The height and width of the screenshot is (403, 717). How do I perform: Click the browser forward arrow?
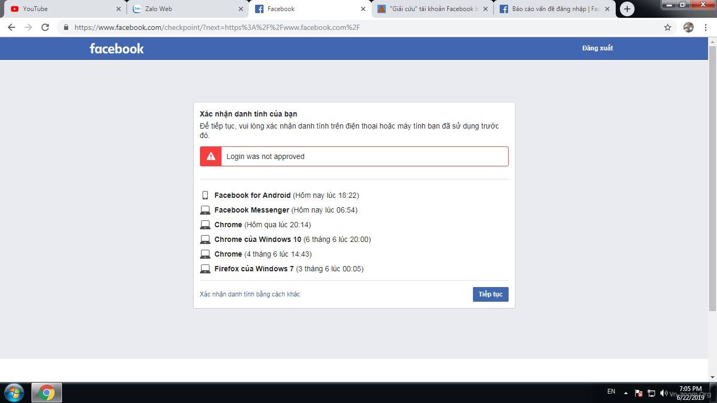tap(28, 27)
